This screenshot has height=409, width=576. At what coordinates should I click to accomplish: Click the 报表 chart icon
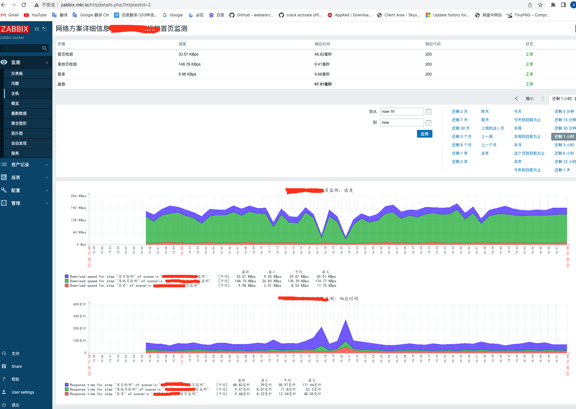[x=4, y=177]
